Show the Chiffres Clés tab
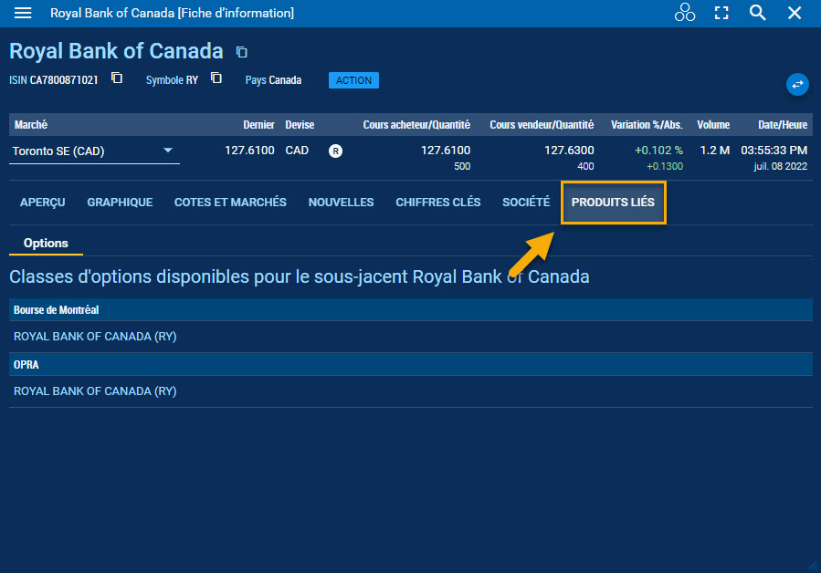 [437, 203]
